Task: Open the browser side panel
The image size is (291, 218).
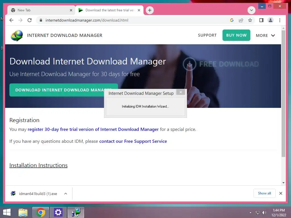Action: (x=261, y=20)
